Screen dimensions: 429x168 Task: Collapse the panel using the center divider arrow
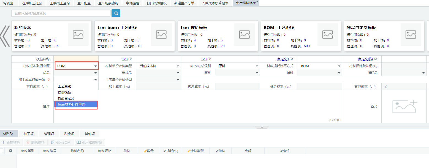262,127
